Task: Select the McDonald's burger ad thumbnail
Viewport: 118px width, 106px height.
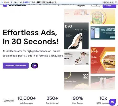Action: click(103, 60)
